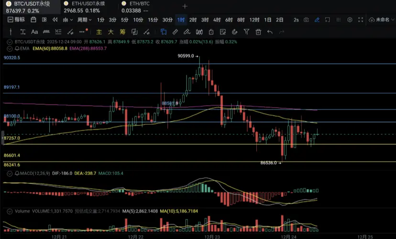The height and width of the screenshot is (239, 396).
Task: Click the 筹 chip distribution button
Action: point(122,32)
